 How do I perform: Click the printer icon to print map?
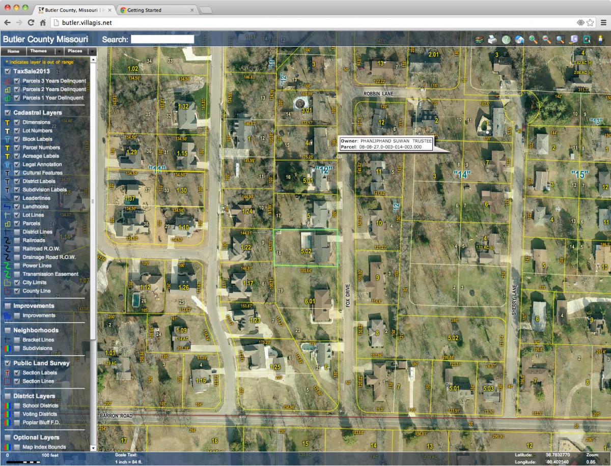(x=492, y=40)
